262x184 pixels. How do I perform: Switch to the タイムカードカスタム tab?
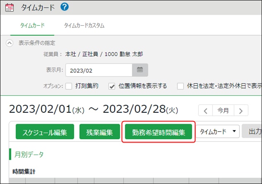(x=84, y=26)
